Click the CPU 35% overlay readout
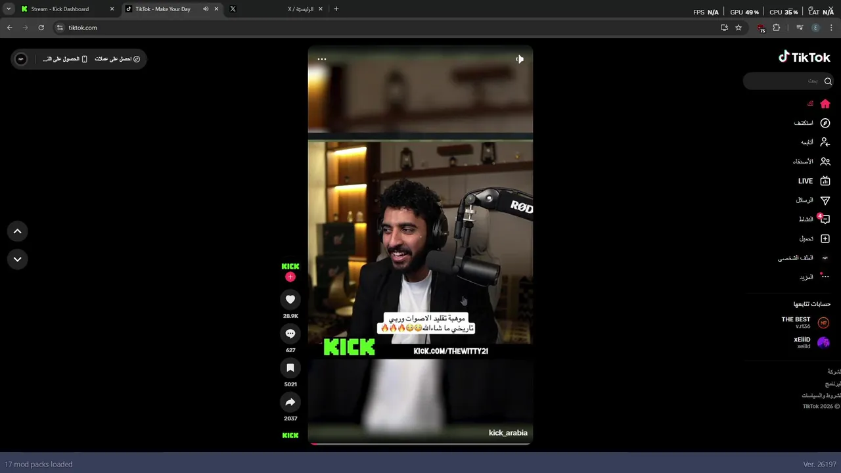 [x=784, y=12]
